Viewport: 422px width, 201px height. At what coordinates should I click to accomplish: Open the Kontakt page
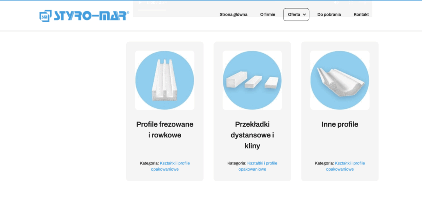point(361,14)
